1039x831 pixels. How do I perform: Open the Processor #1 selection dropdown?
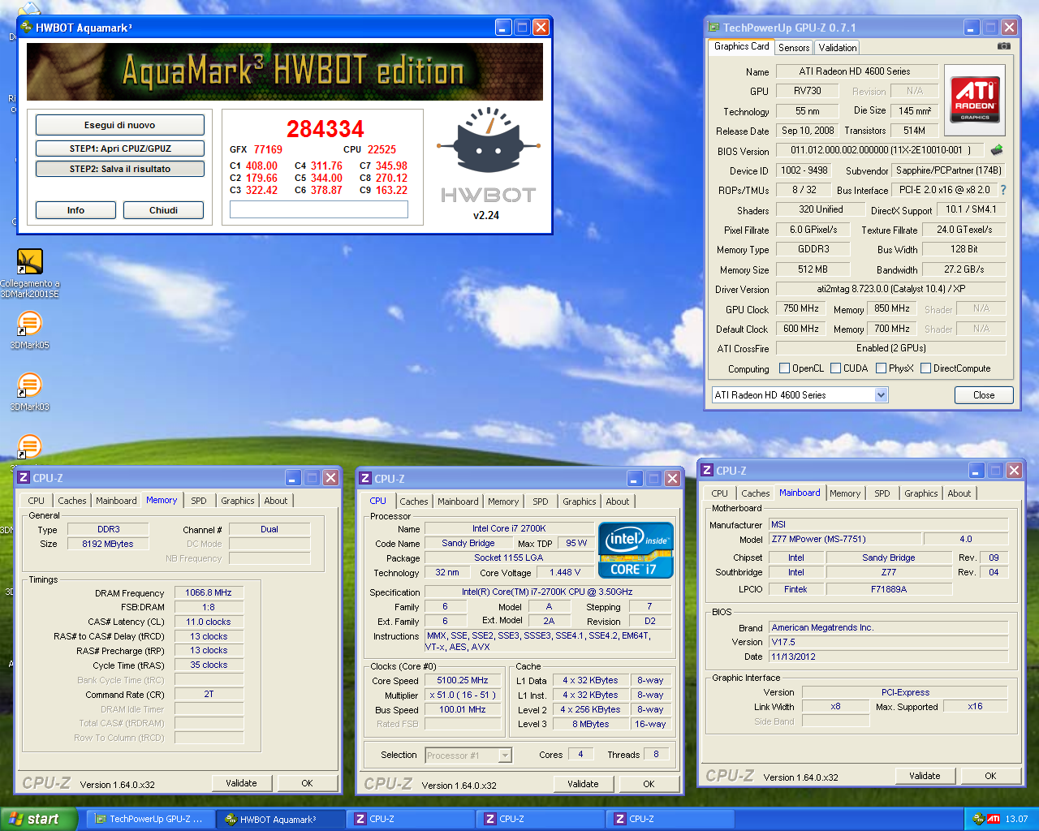[x=505, y=756]
